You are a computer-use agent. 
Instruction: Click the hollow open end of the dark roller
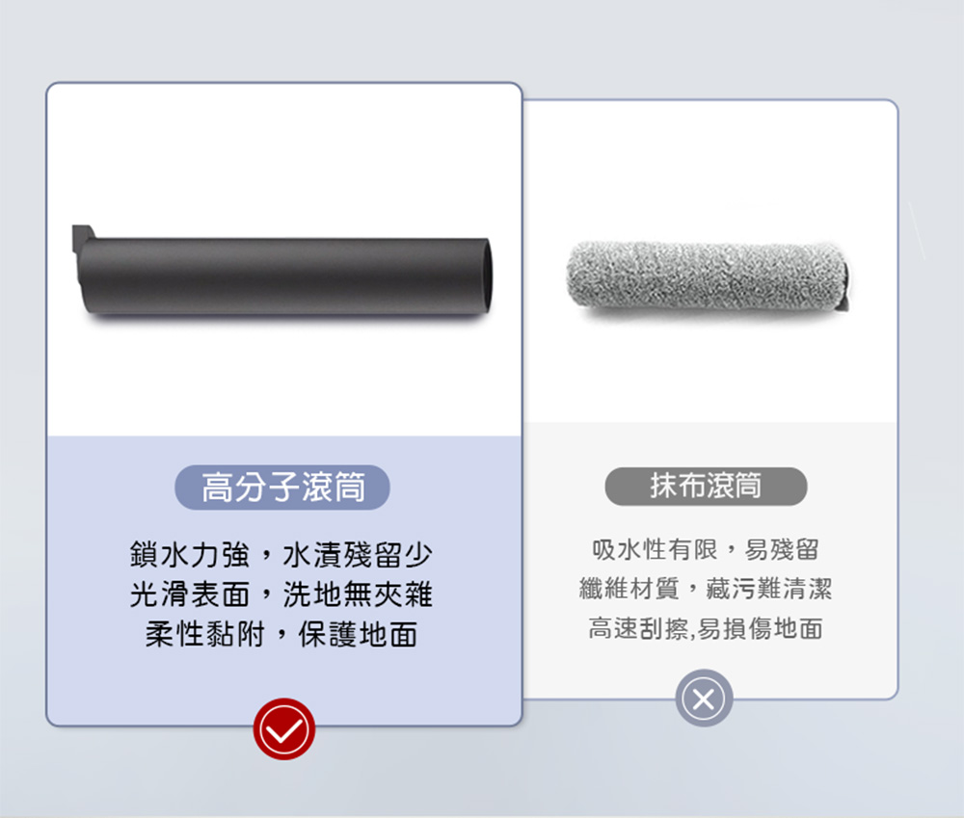(485, 276)
